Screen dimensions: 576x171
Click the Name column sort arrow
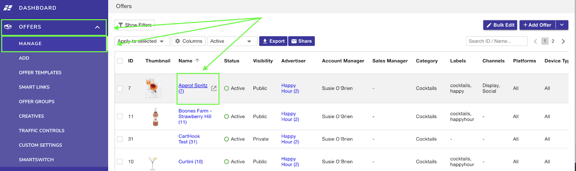pos(197,60)
